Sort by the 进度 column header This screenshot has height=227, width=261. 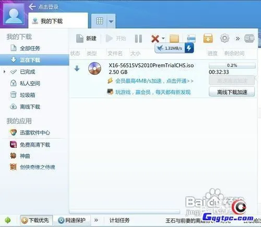pos(212,53)
